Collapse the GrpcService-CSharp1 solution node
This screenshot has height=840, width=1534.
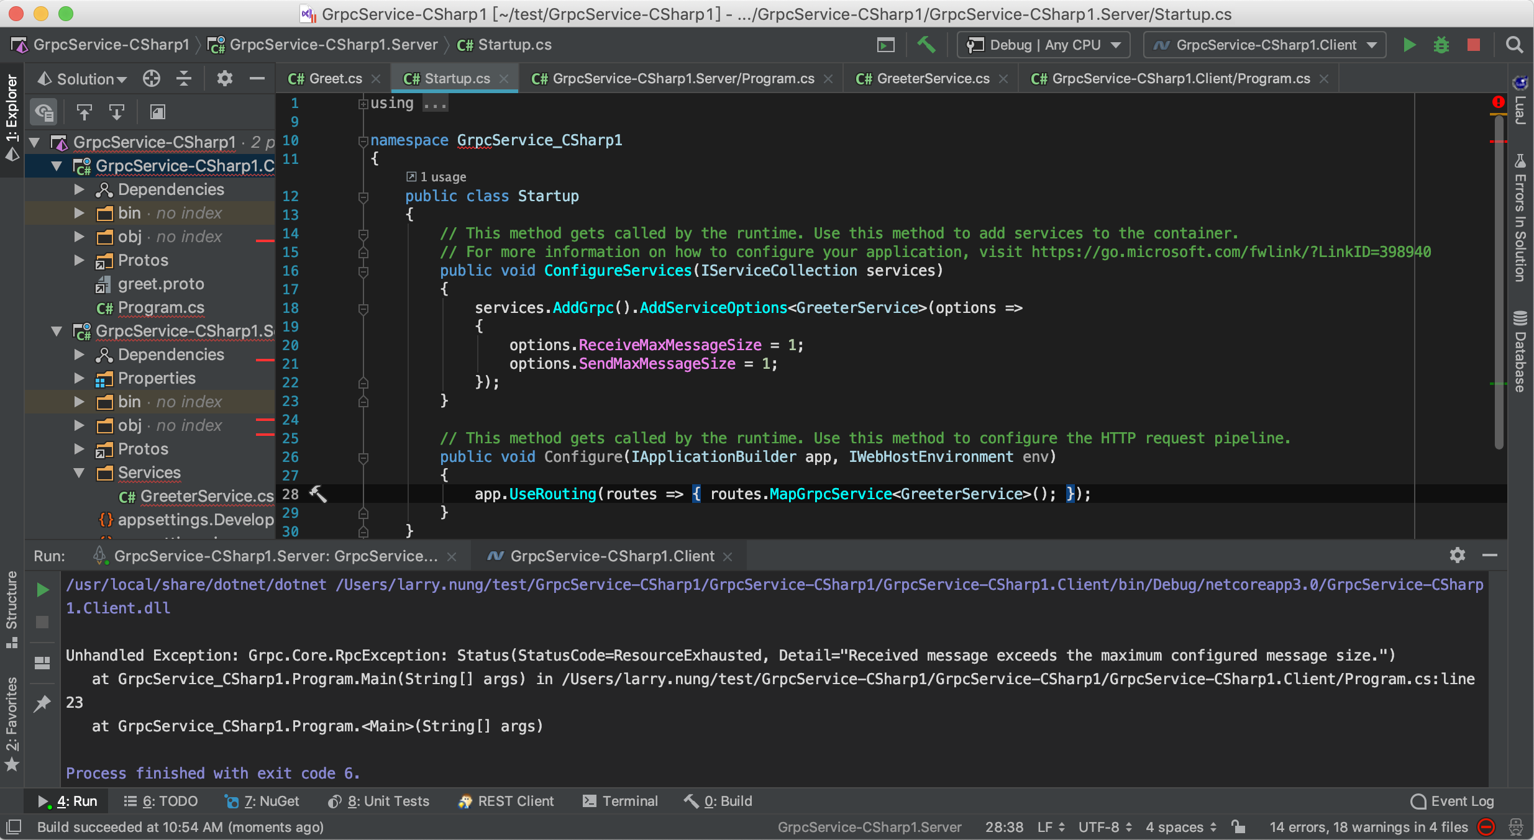point(35,143)
